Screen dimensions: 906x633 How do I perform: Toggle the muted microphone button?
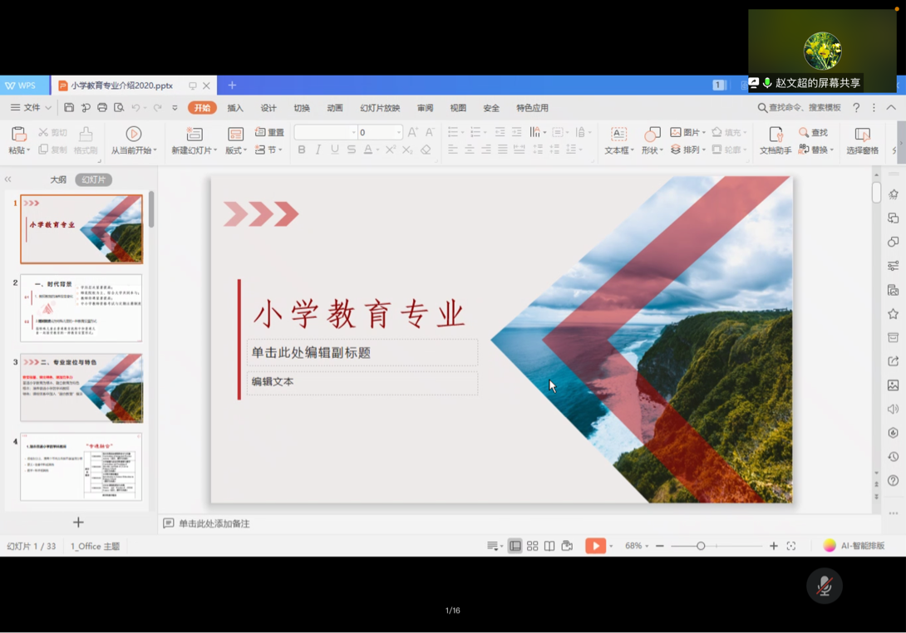tap(824, 586)
